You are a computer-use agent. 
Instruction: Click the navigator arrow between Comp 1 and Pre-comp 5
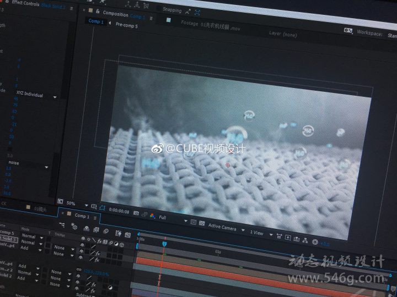(x=110, y=23)
